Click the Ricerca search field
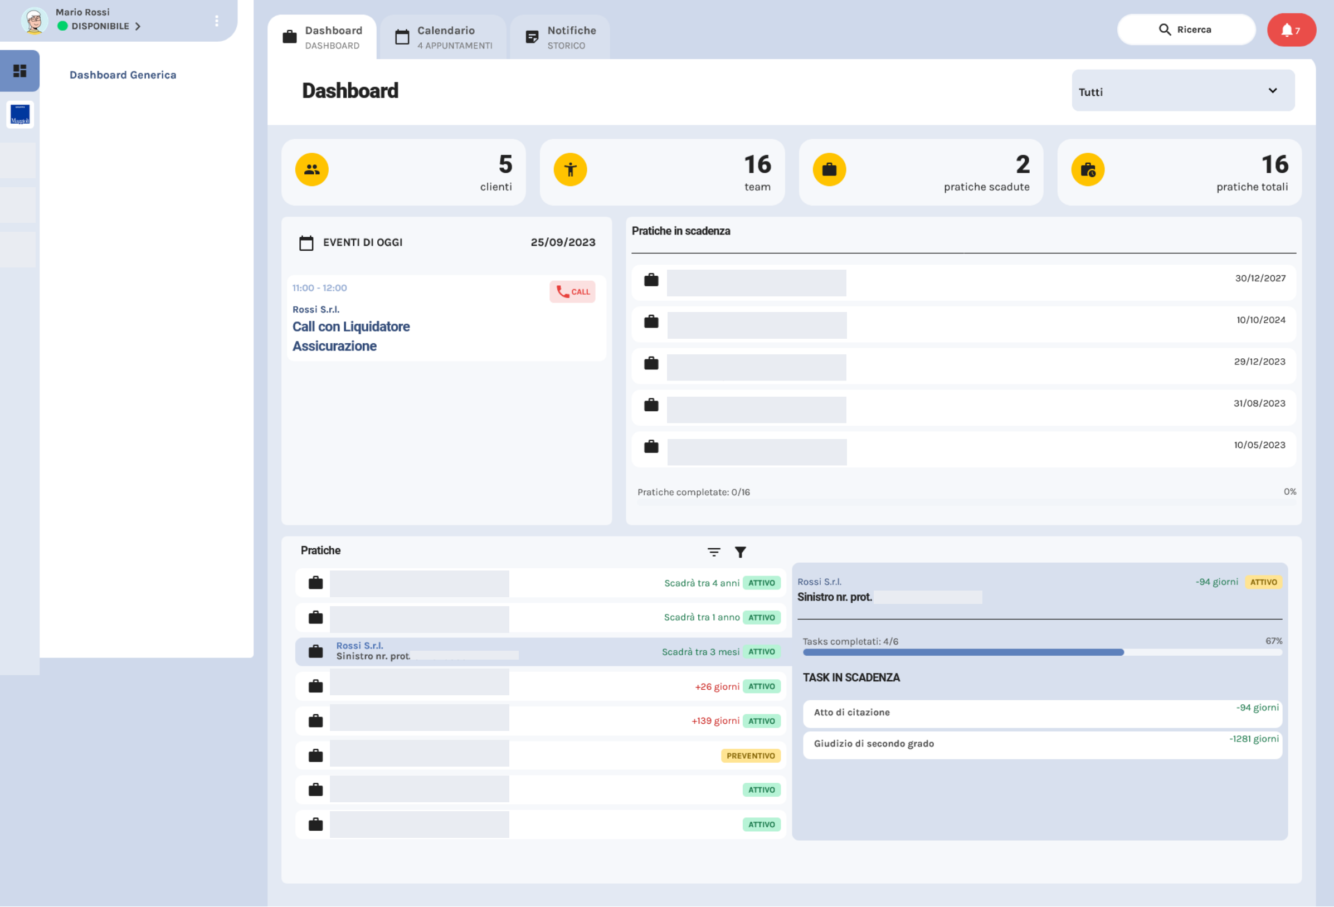The height and width of the screenshot is (907, 1334). coord(1186,30)
